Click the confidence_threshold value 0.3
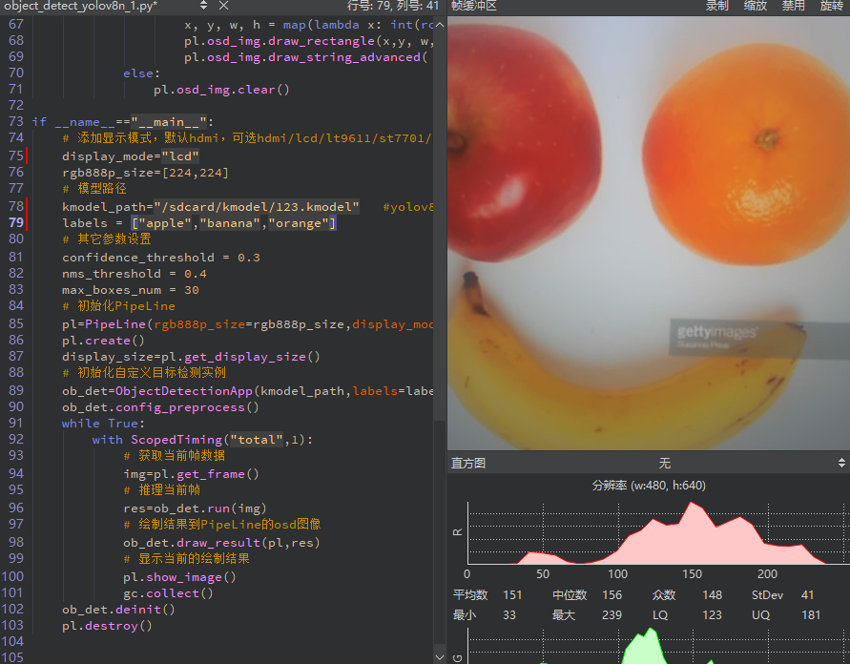Viewport: 850px width, 664px height. click(x=248, y=258)
